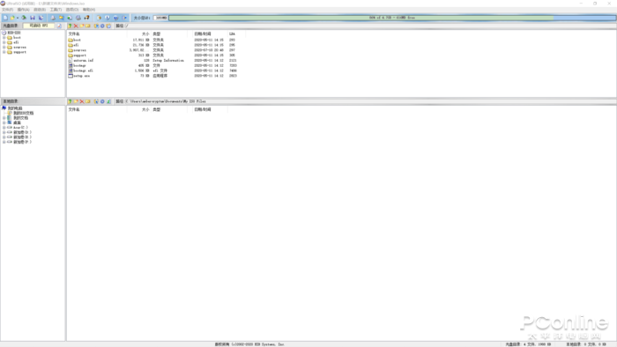Expand the Acer(C:) drive node
The height and width of the screenshot is (347, 617).
(x=4, y=128)
